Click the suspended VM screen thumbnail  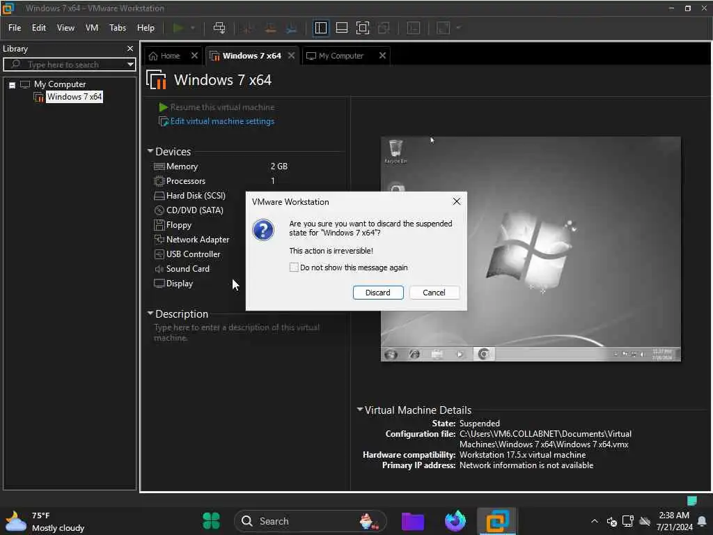531,249
